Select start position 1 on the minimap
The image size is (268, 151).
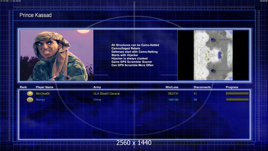213,70
